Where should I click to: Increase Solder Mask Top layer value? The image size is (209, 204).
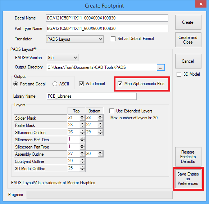coord(82,116)
